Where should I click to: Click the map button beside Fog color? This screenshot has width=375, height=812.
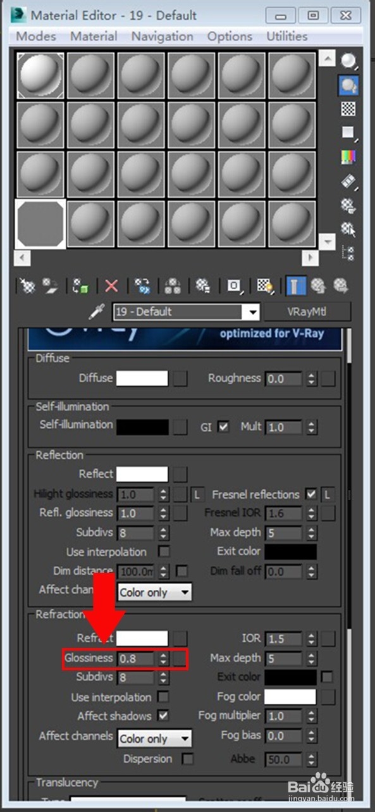click(x=328, y=697)
